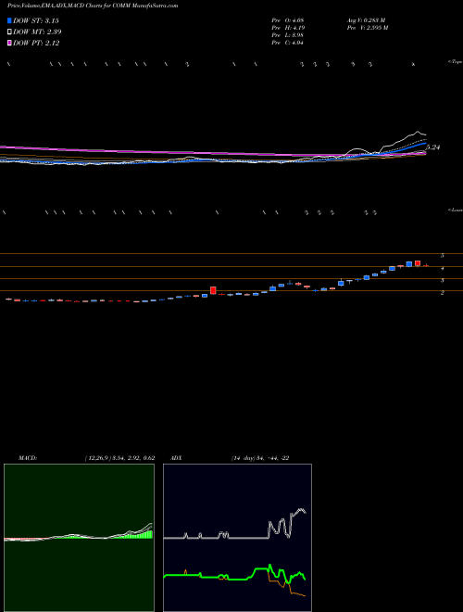463x612 pixels.
Task: Click the last large red candle near price 4
Action: (x=418, y=263)
